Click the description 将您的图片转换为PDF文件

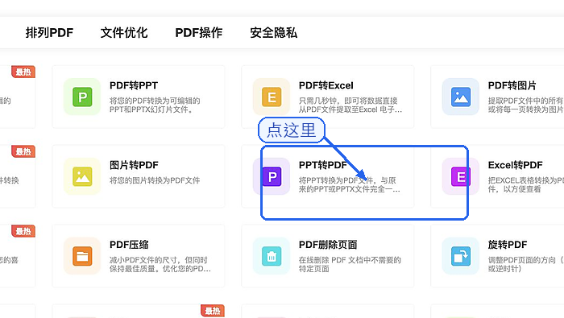click(x=155, y=180)
